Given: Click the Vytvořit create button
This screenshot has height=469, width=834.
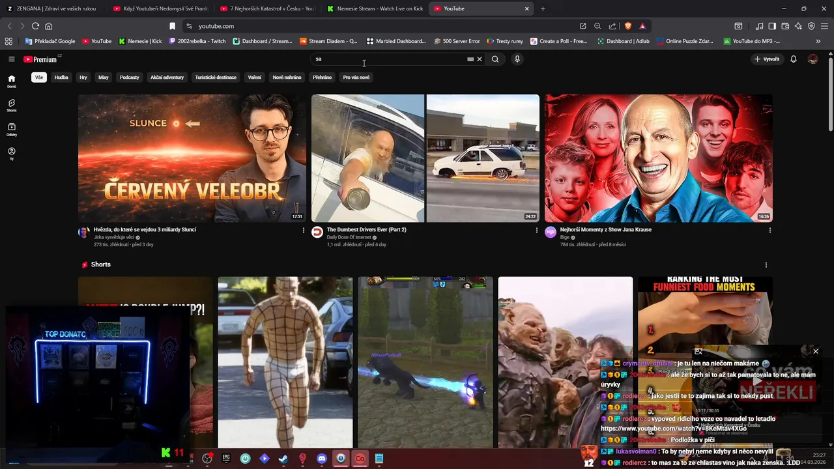Looking at the screenshot, I should click(x=766, y=59).
